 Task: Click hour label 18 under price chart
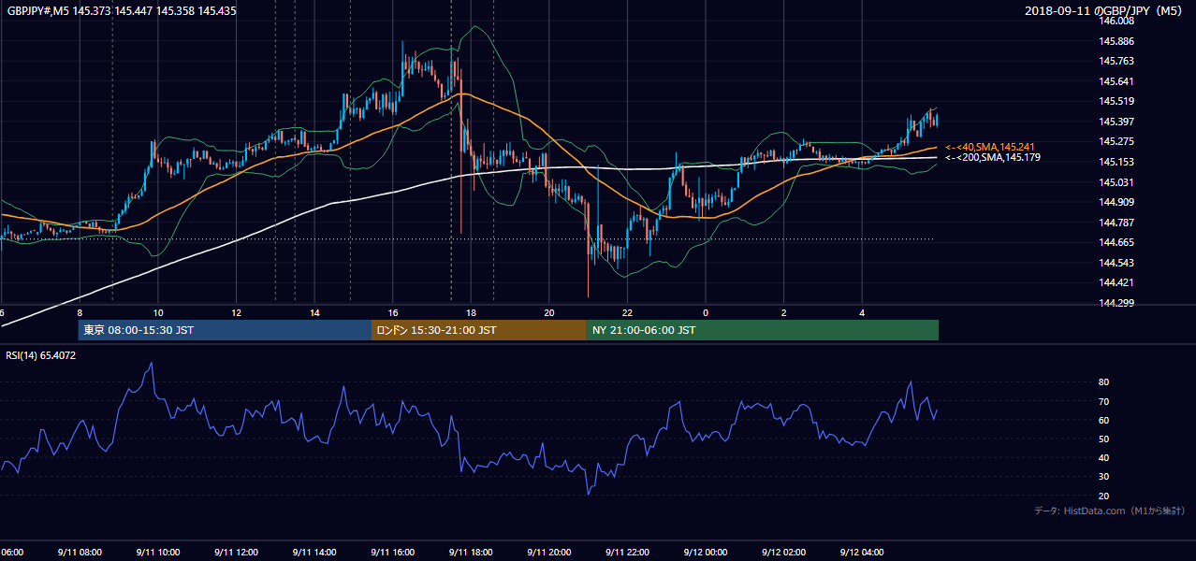(x=471, y=313)
